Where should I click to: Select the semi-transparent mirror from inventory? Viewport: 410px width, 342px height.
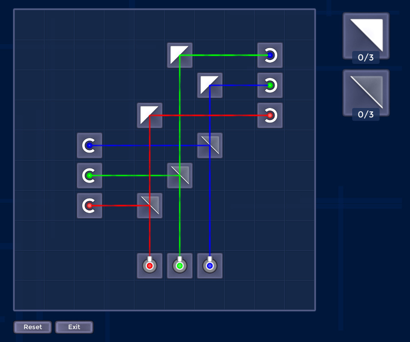click(x=365, y=92)
